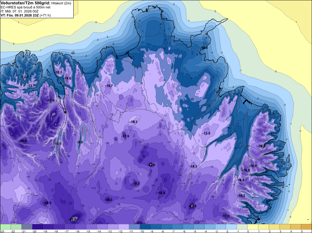312x233 pixels.
Task: Click the "VT: Fös. 09.01.2026 23Z" valid time
Action: [20, 15]
